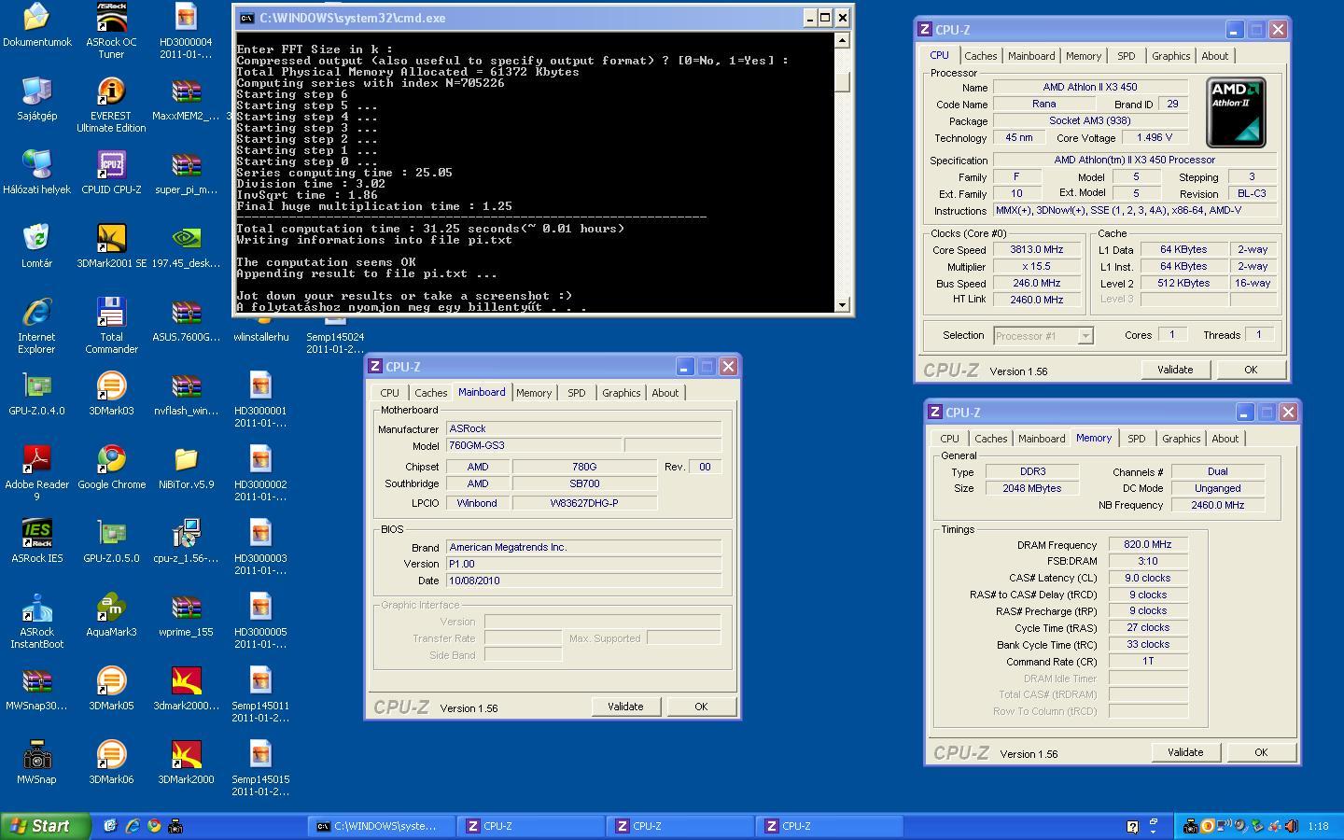Open Adobe Reader 9 shortcut

pos(36,472)
